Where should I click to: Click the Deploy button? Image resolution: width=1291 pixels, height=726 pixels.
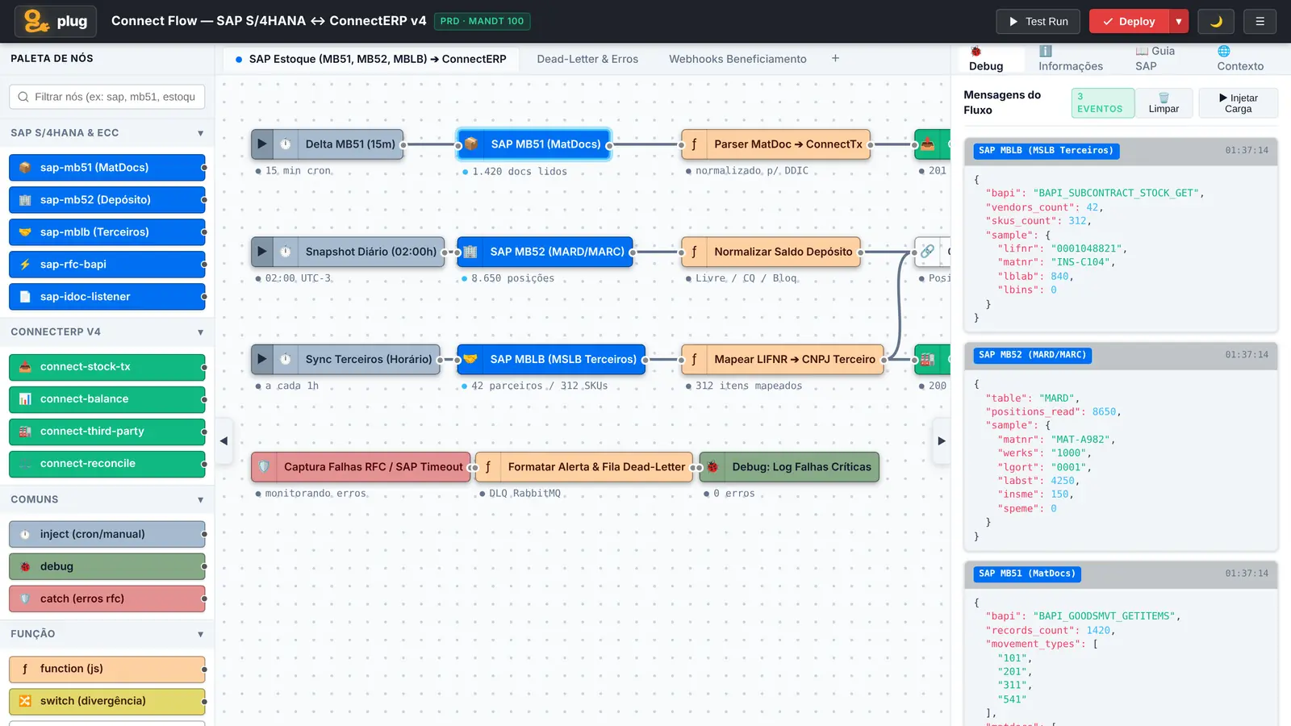click(x=1130, y=22)
